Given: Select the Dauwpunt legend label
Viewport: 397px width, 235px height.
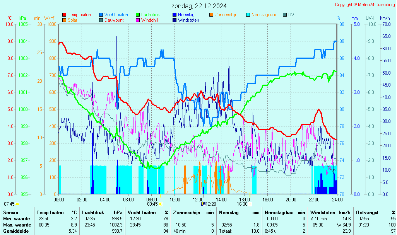Looking at the screenshot, I should (114, 20).
